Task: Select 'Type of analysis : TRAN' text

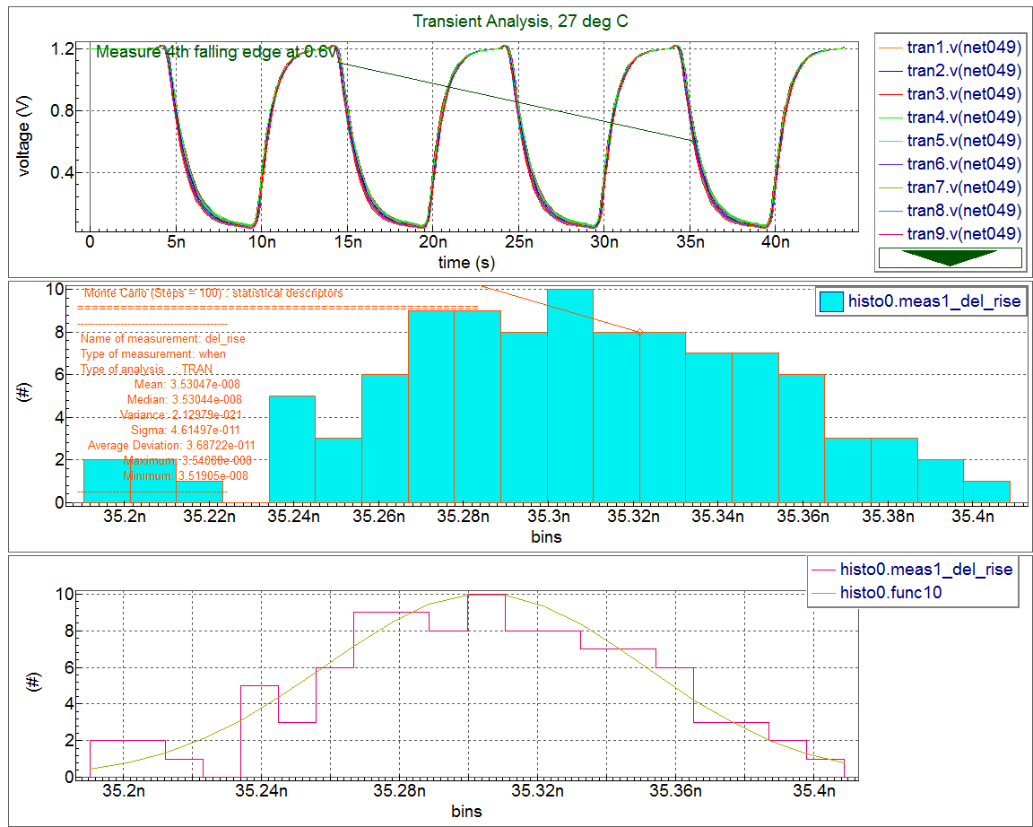Action: [x=146, y=369]
